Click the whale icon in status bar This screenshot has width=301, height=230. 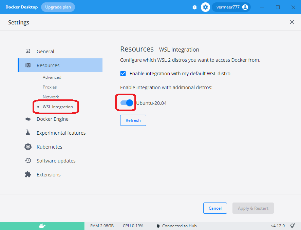42,226
